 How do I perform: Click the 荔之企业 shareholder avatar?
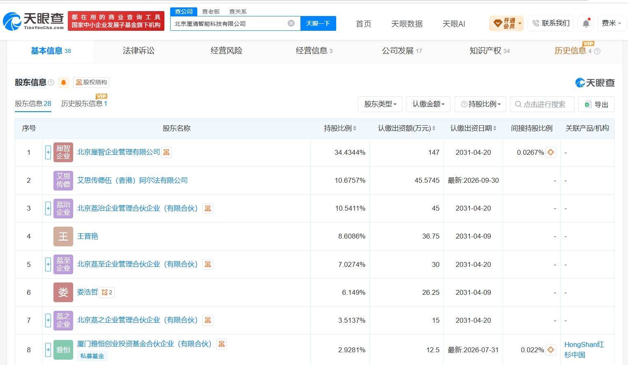click(63, 320)
